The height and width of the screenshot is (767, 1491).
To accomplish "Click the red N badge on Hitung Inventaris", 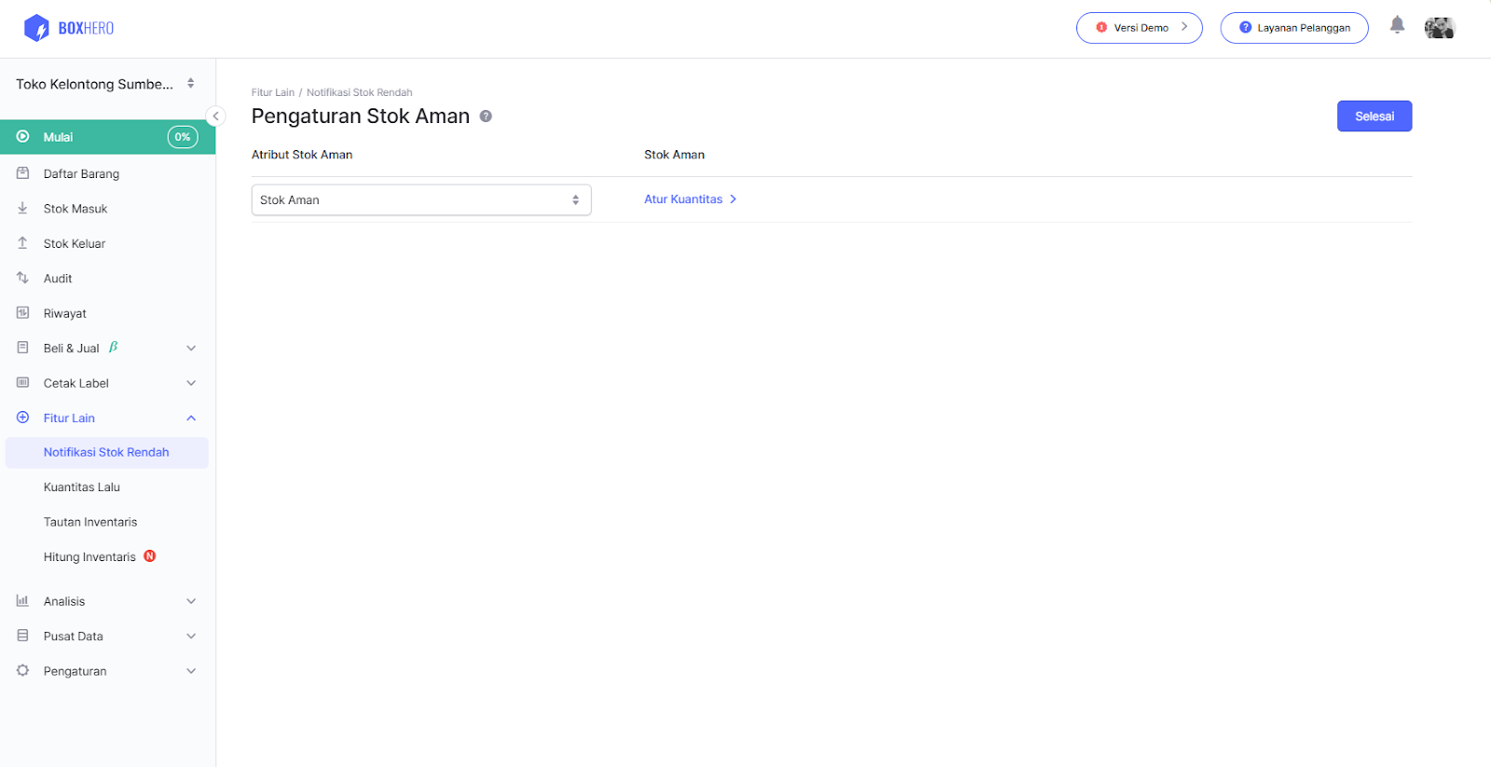I will 150,556.
